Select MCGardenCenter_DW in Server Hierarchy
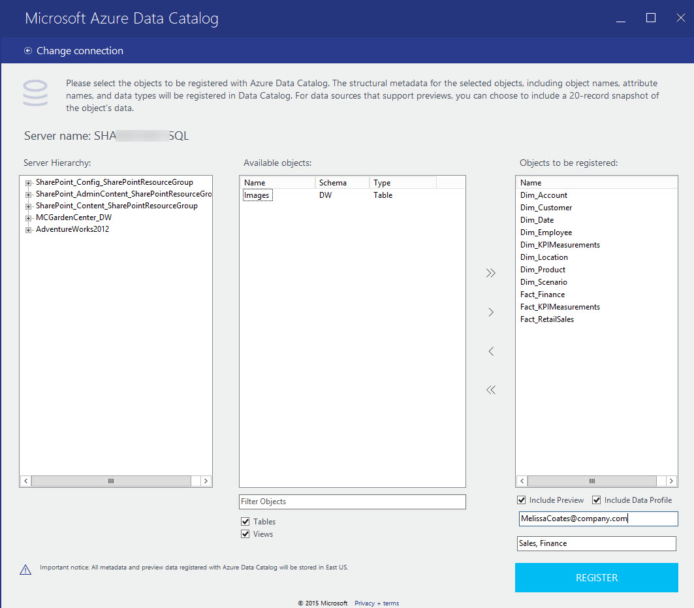Viewport: 694px width, 608px height. pyautogui.click(x=74, y=217)
